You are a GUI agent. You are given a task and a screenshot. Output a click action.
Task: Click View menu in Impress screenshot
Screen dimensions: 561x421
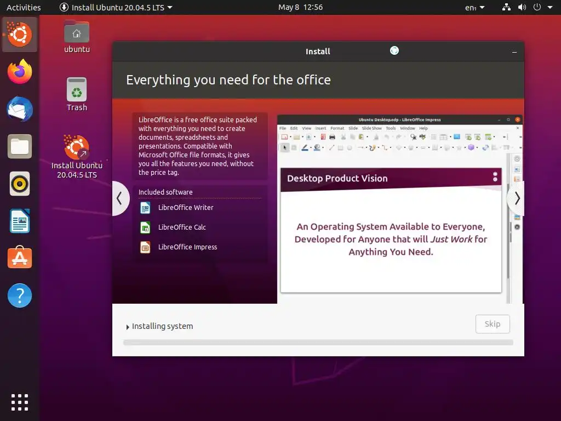307,128
